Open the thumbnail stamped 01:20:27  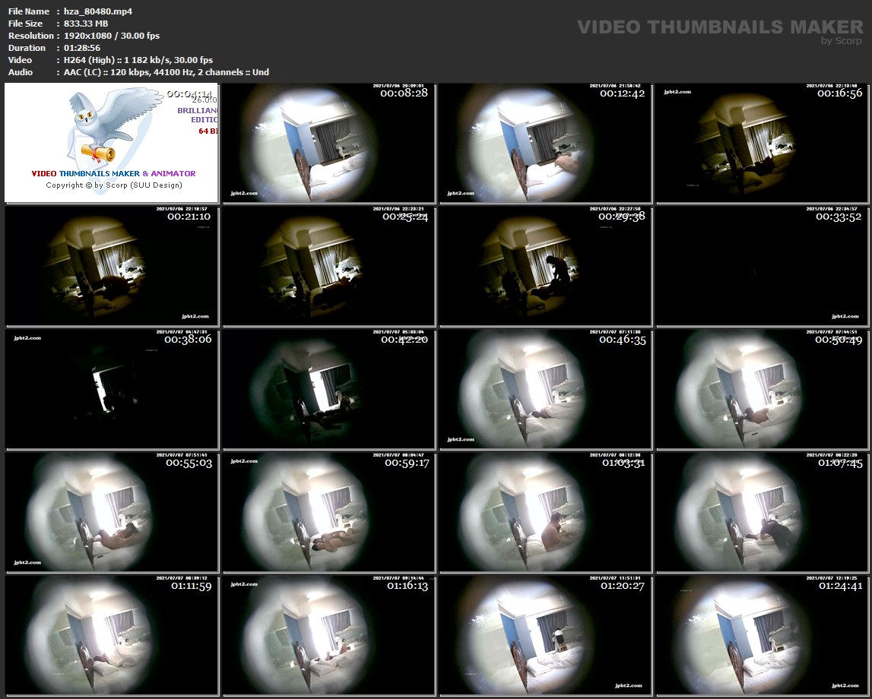(x=545, y=635)
